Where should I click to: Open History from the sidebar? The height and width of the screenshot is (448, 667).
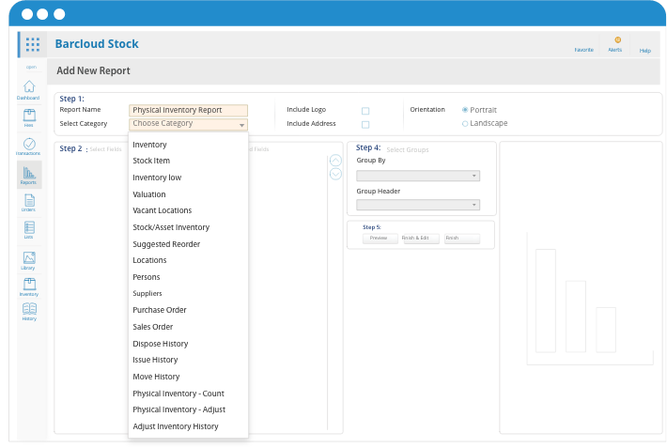pyautogui.click(x=29, y=312)
